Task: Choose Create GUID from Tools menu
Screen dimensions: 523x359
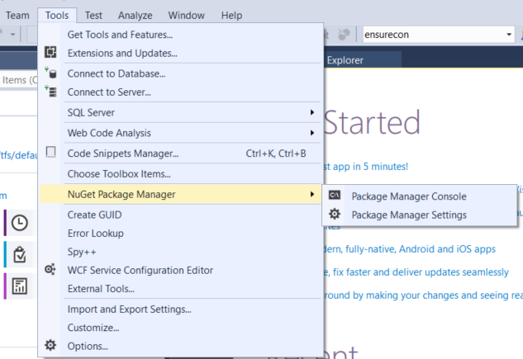Action: [x=93, y=215]
